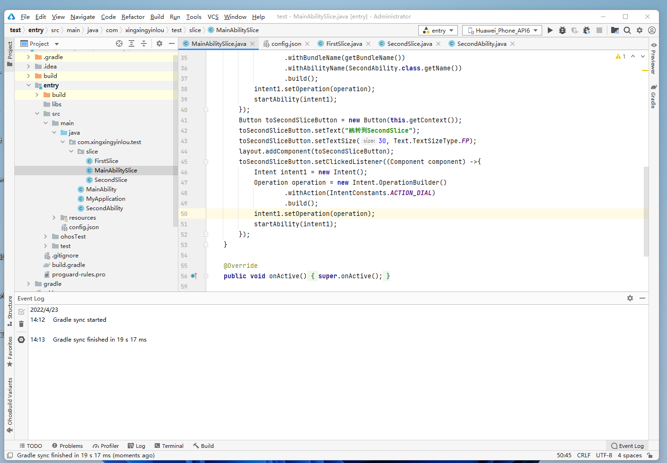Go to next highlighted problem arrow

point(643,56)
